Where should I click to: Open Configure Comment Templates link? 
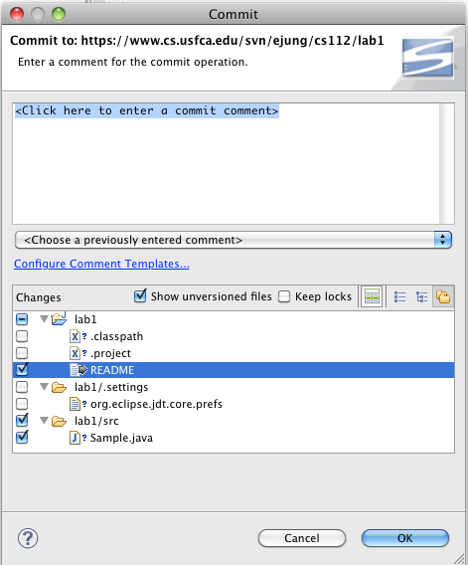[101, 264]
